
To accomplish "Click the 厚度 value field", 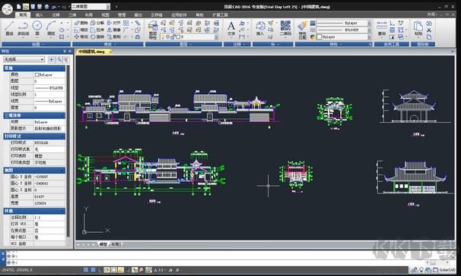I will (49, 108).
